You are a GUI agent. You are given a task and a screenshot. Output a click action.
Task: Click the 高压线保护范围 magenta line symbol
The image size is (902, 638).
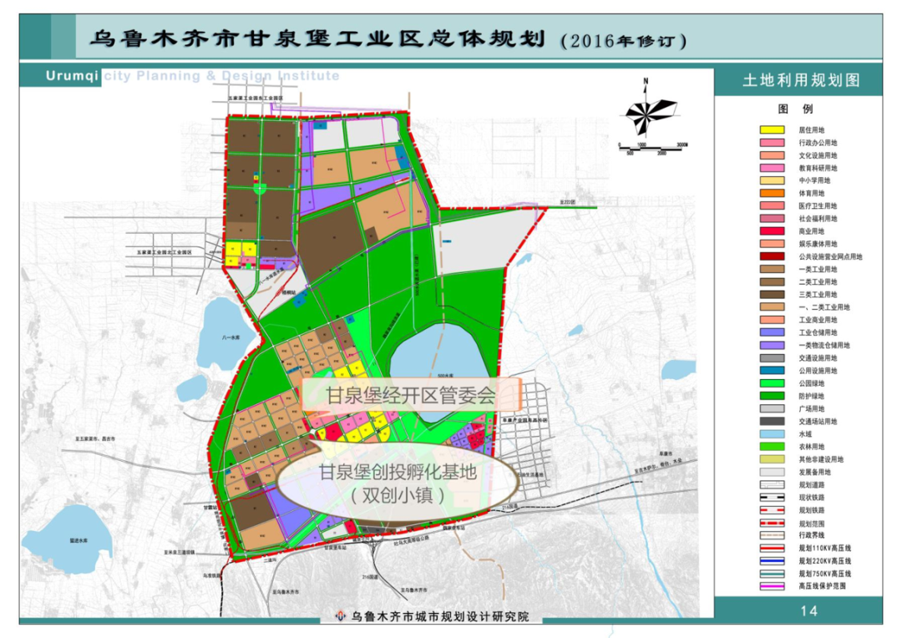tap(772, 586)
